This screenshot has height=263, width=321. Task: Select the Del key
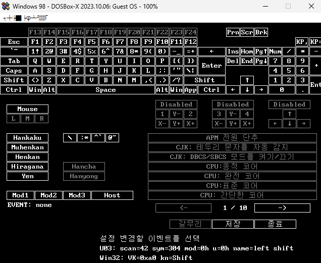pos(233,61)
